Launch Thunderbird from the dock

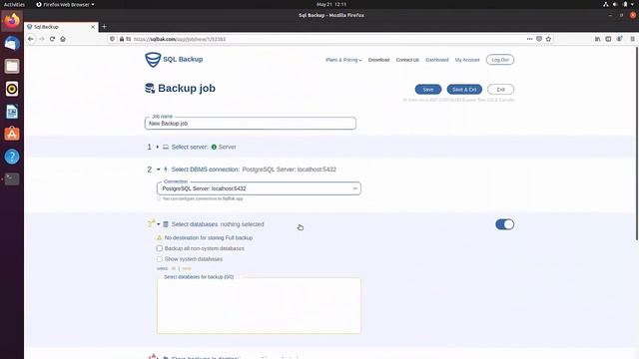12,44
